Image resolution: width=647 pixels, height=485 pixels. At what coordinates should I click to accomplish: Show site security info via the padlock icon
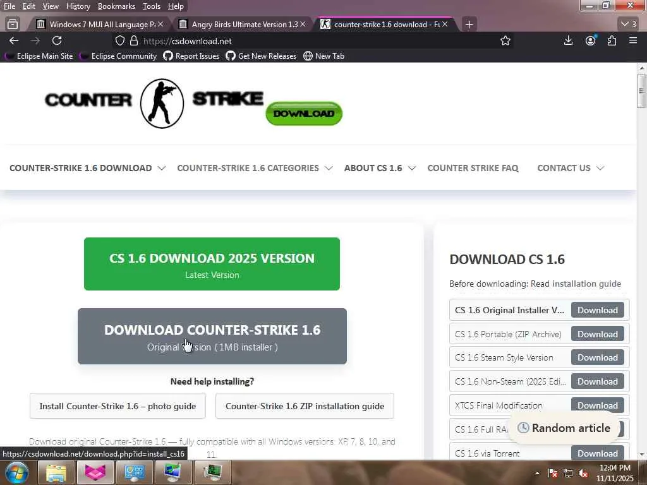pyautogui.click(x=134, y=40)
